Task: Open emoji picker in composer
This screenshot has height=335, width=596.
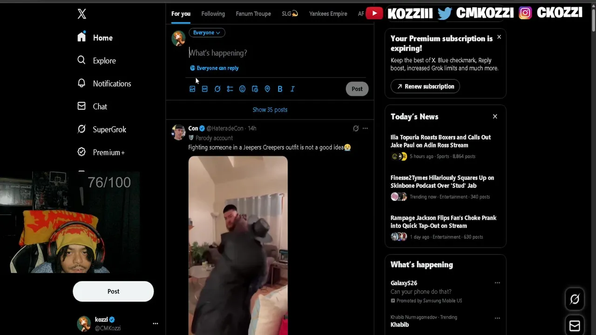Action: pyautogui.click(x=242, y=89)
